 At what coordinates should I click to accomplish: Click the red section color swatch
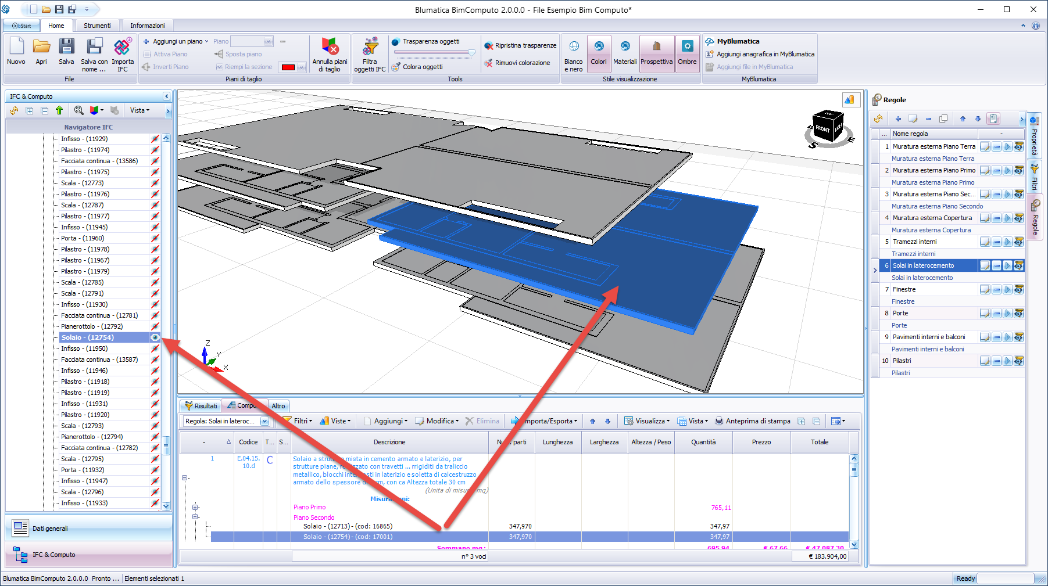pos(288,67)
